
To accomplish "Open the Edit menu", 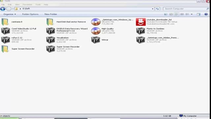I will tap(10, 5).
